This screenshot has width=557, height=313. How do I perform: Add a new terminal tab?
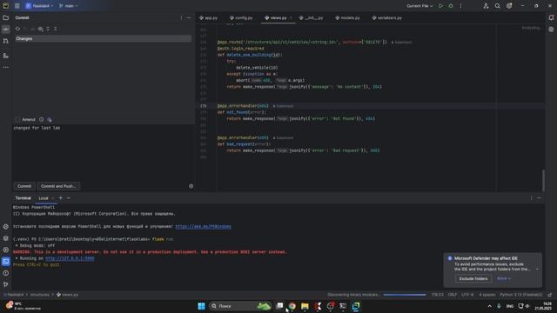pyautogui.click(x=60, y=198)
